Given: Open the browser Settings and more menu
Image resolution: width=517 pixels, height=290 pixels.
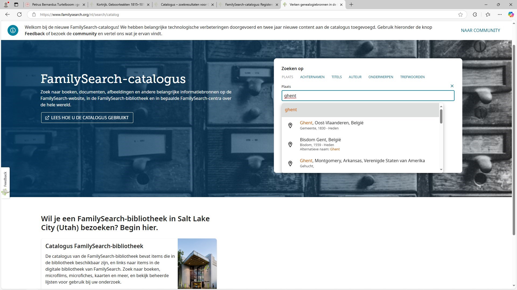Looking at the screenshot, I should click(x=500, y=15).
